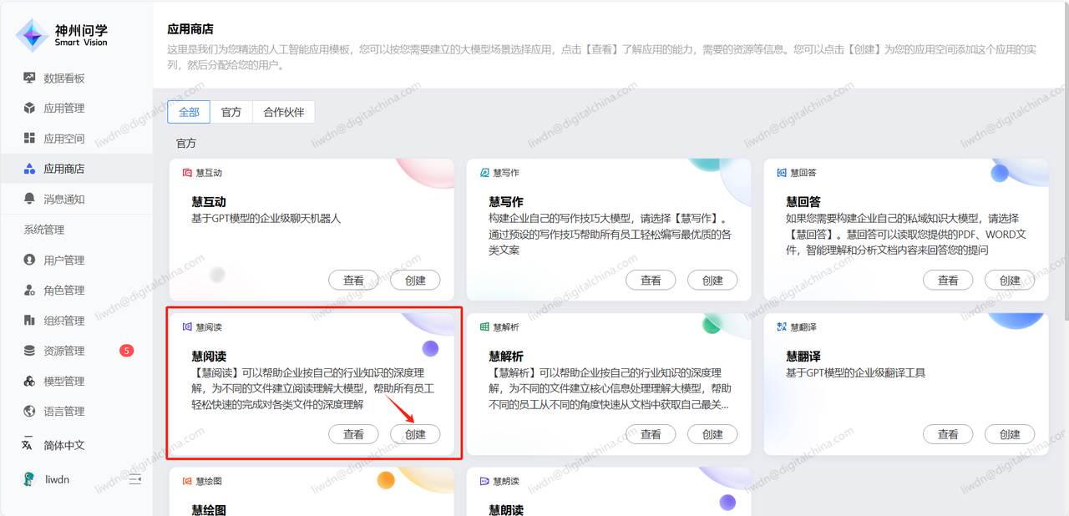Screen dimensions: 1069x516
Task: Click the 消息通知 bell icon
Action: point(29,200)
